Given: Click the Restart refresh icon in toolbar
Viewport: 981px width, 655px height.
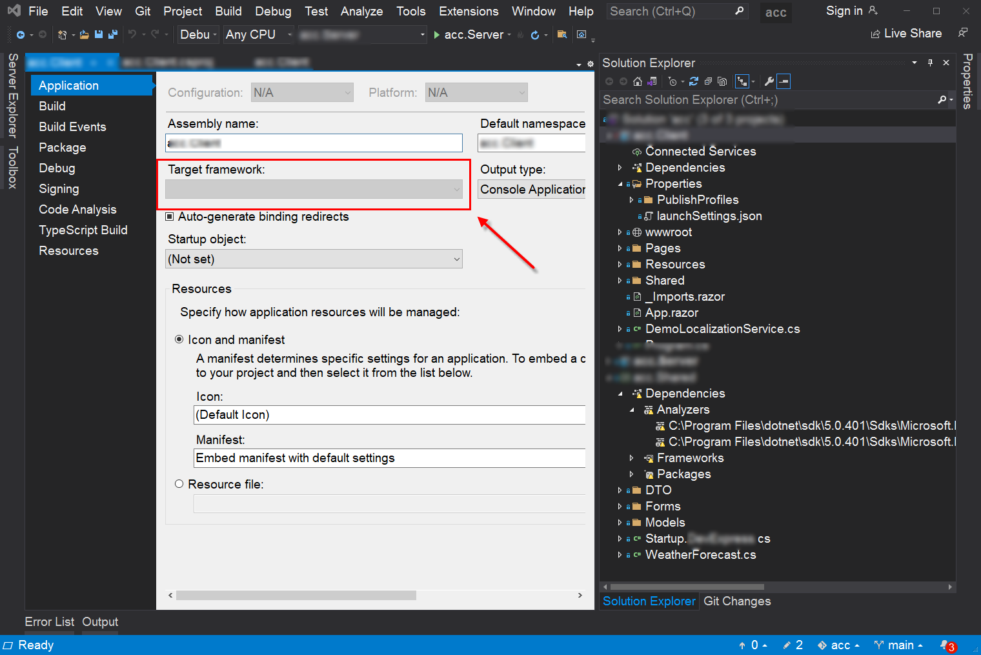Looking at the screenshot, I should (x=535, y=35).
